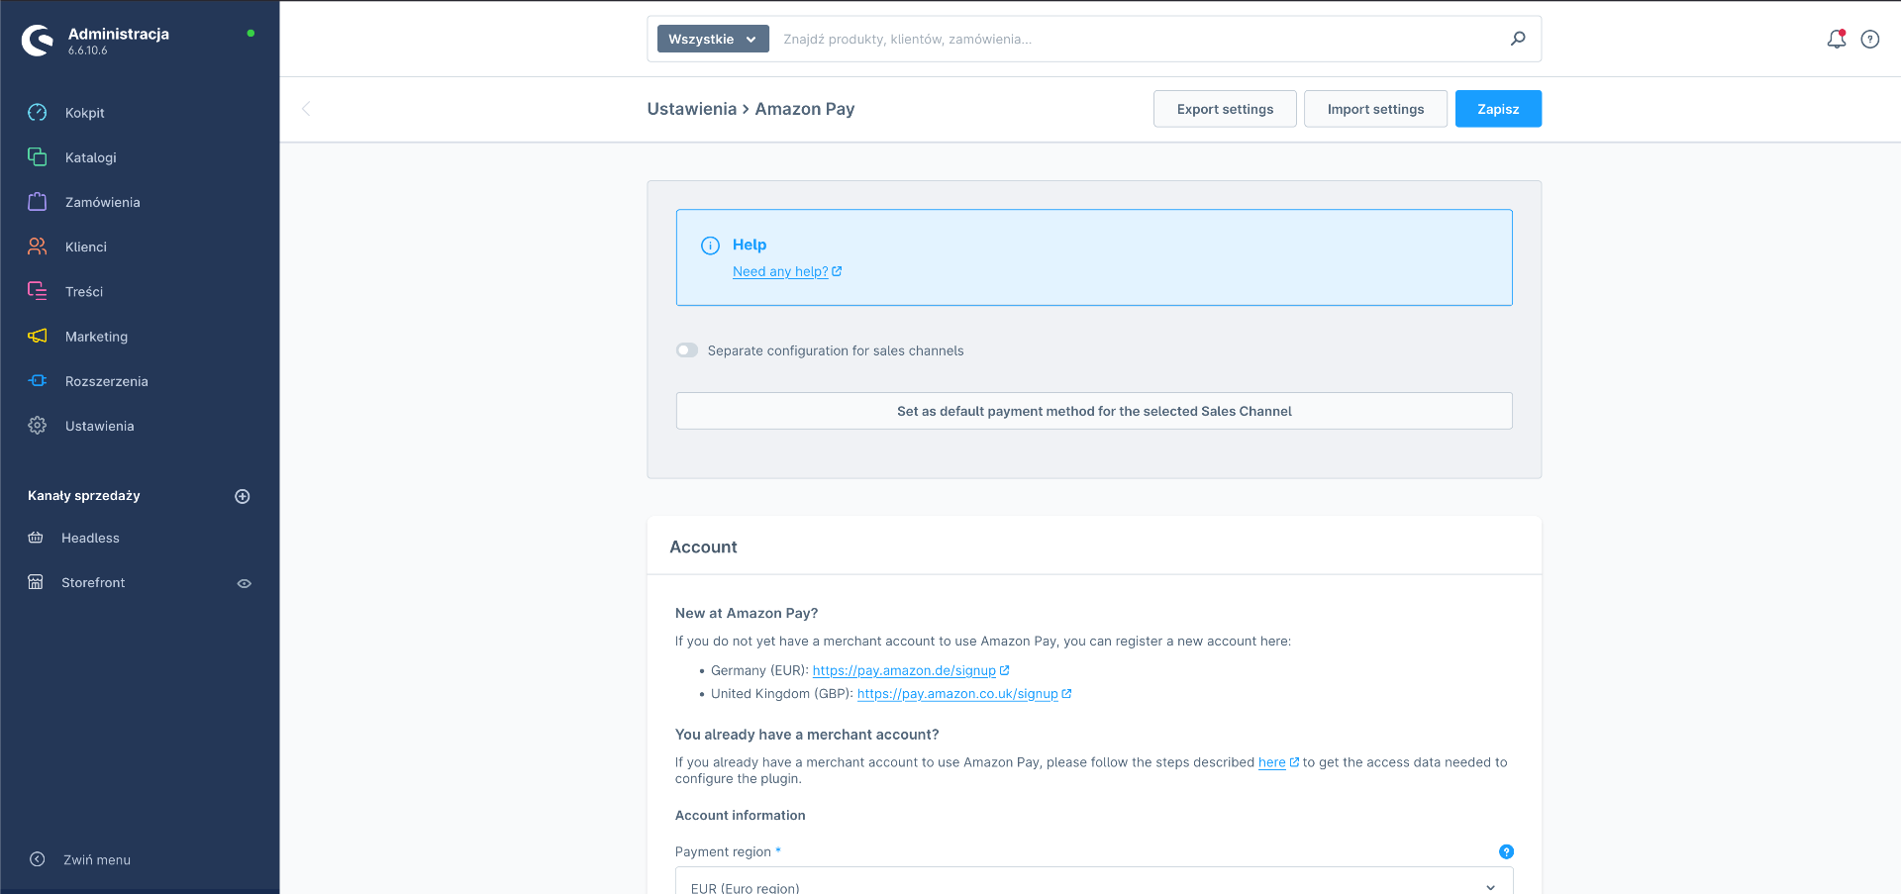Click the search magnifier icon
Screen dimensions: 1901x894
1517,39
